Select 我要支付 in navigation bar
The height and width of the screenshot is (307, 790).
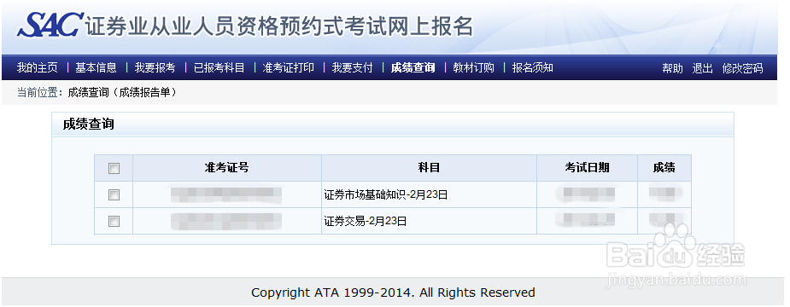tap(352, 68)
